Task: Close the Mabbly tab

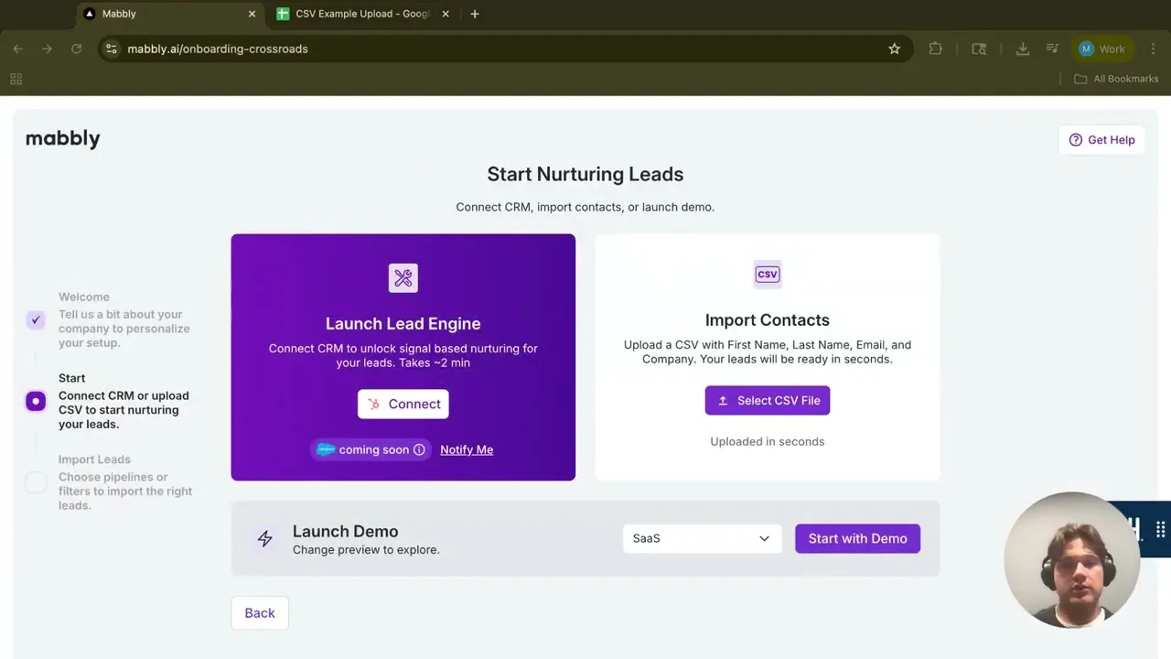Action: [x=252, y=14]
